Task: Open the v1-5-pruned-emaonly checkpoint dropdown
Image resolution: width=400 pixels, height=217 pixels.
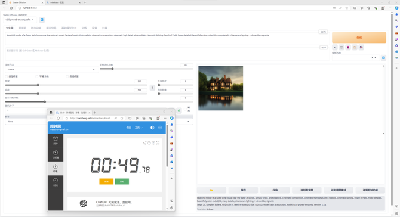Action: click(x=20, y=20)
